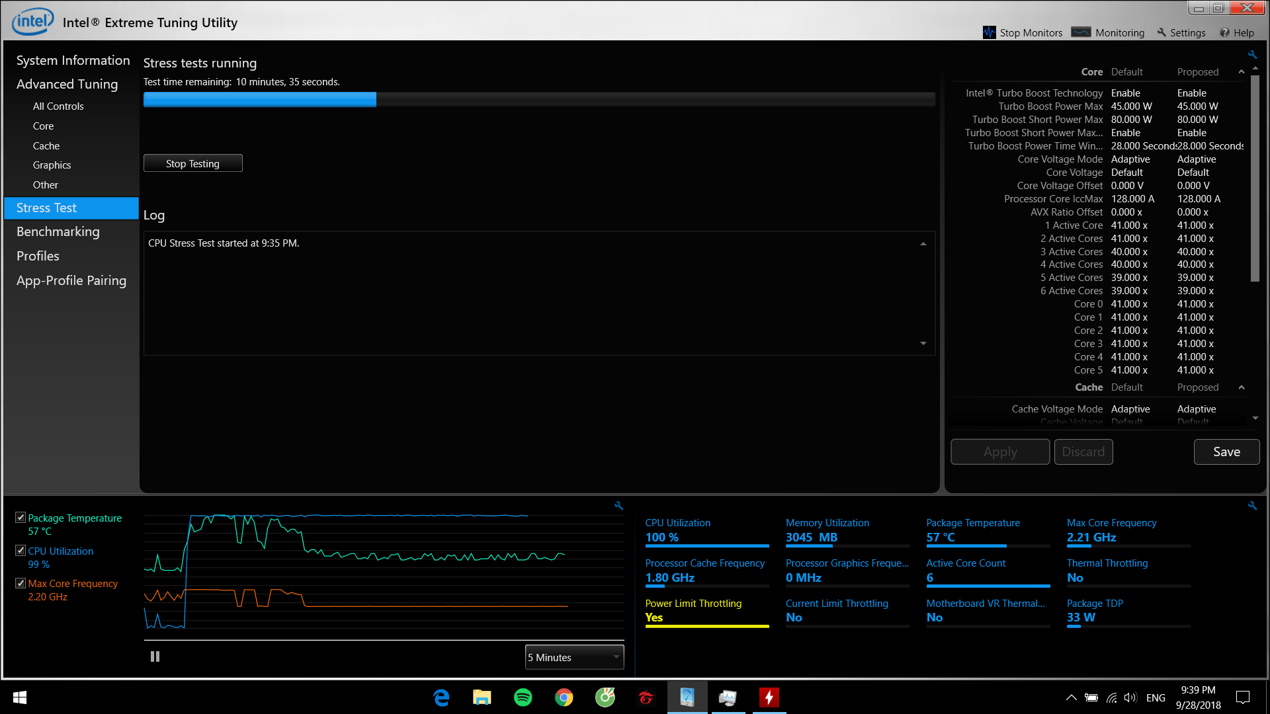Image resolution: width=1270 pixels, height=714 pixels.
Task: Toggle CPU Utilization graph checkbox
Action: (21, 551)
